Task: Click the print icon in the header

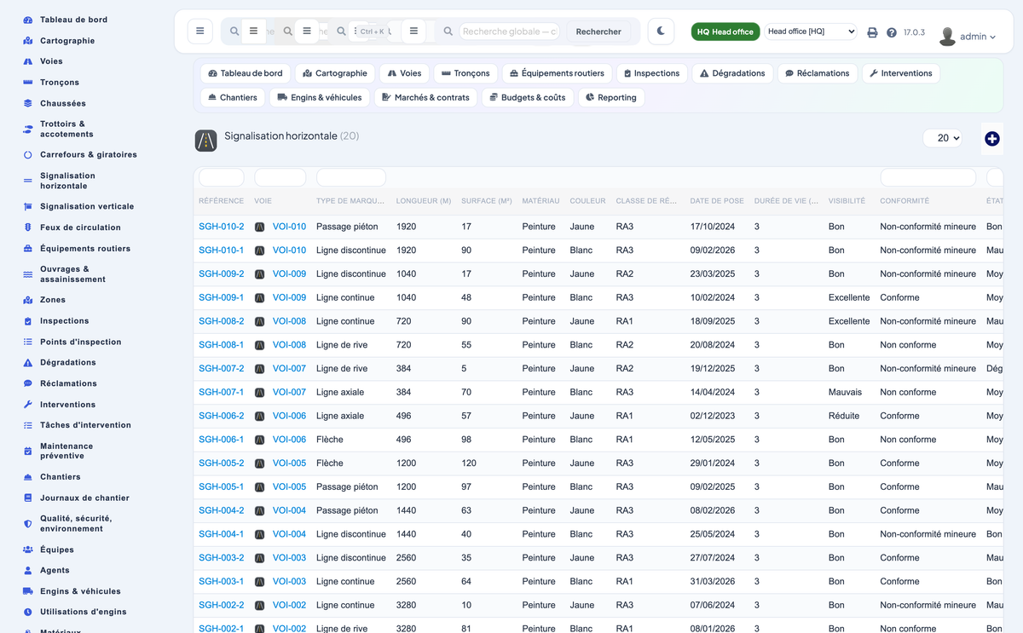Action: point(872,32)
